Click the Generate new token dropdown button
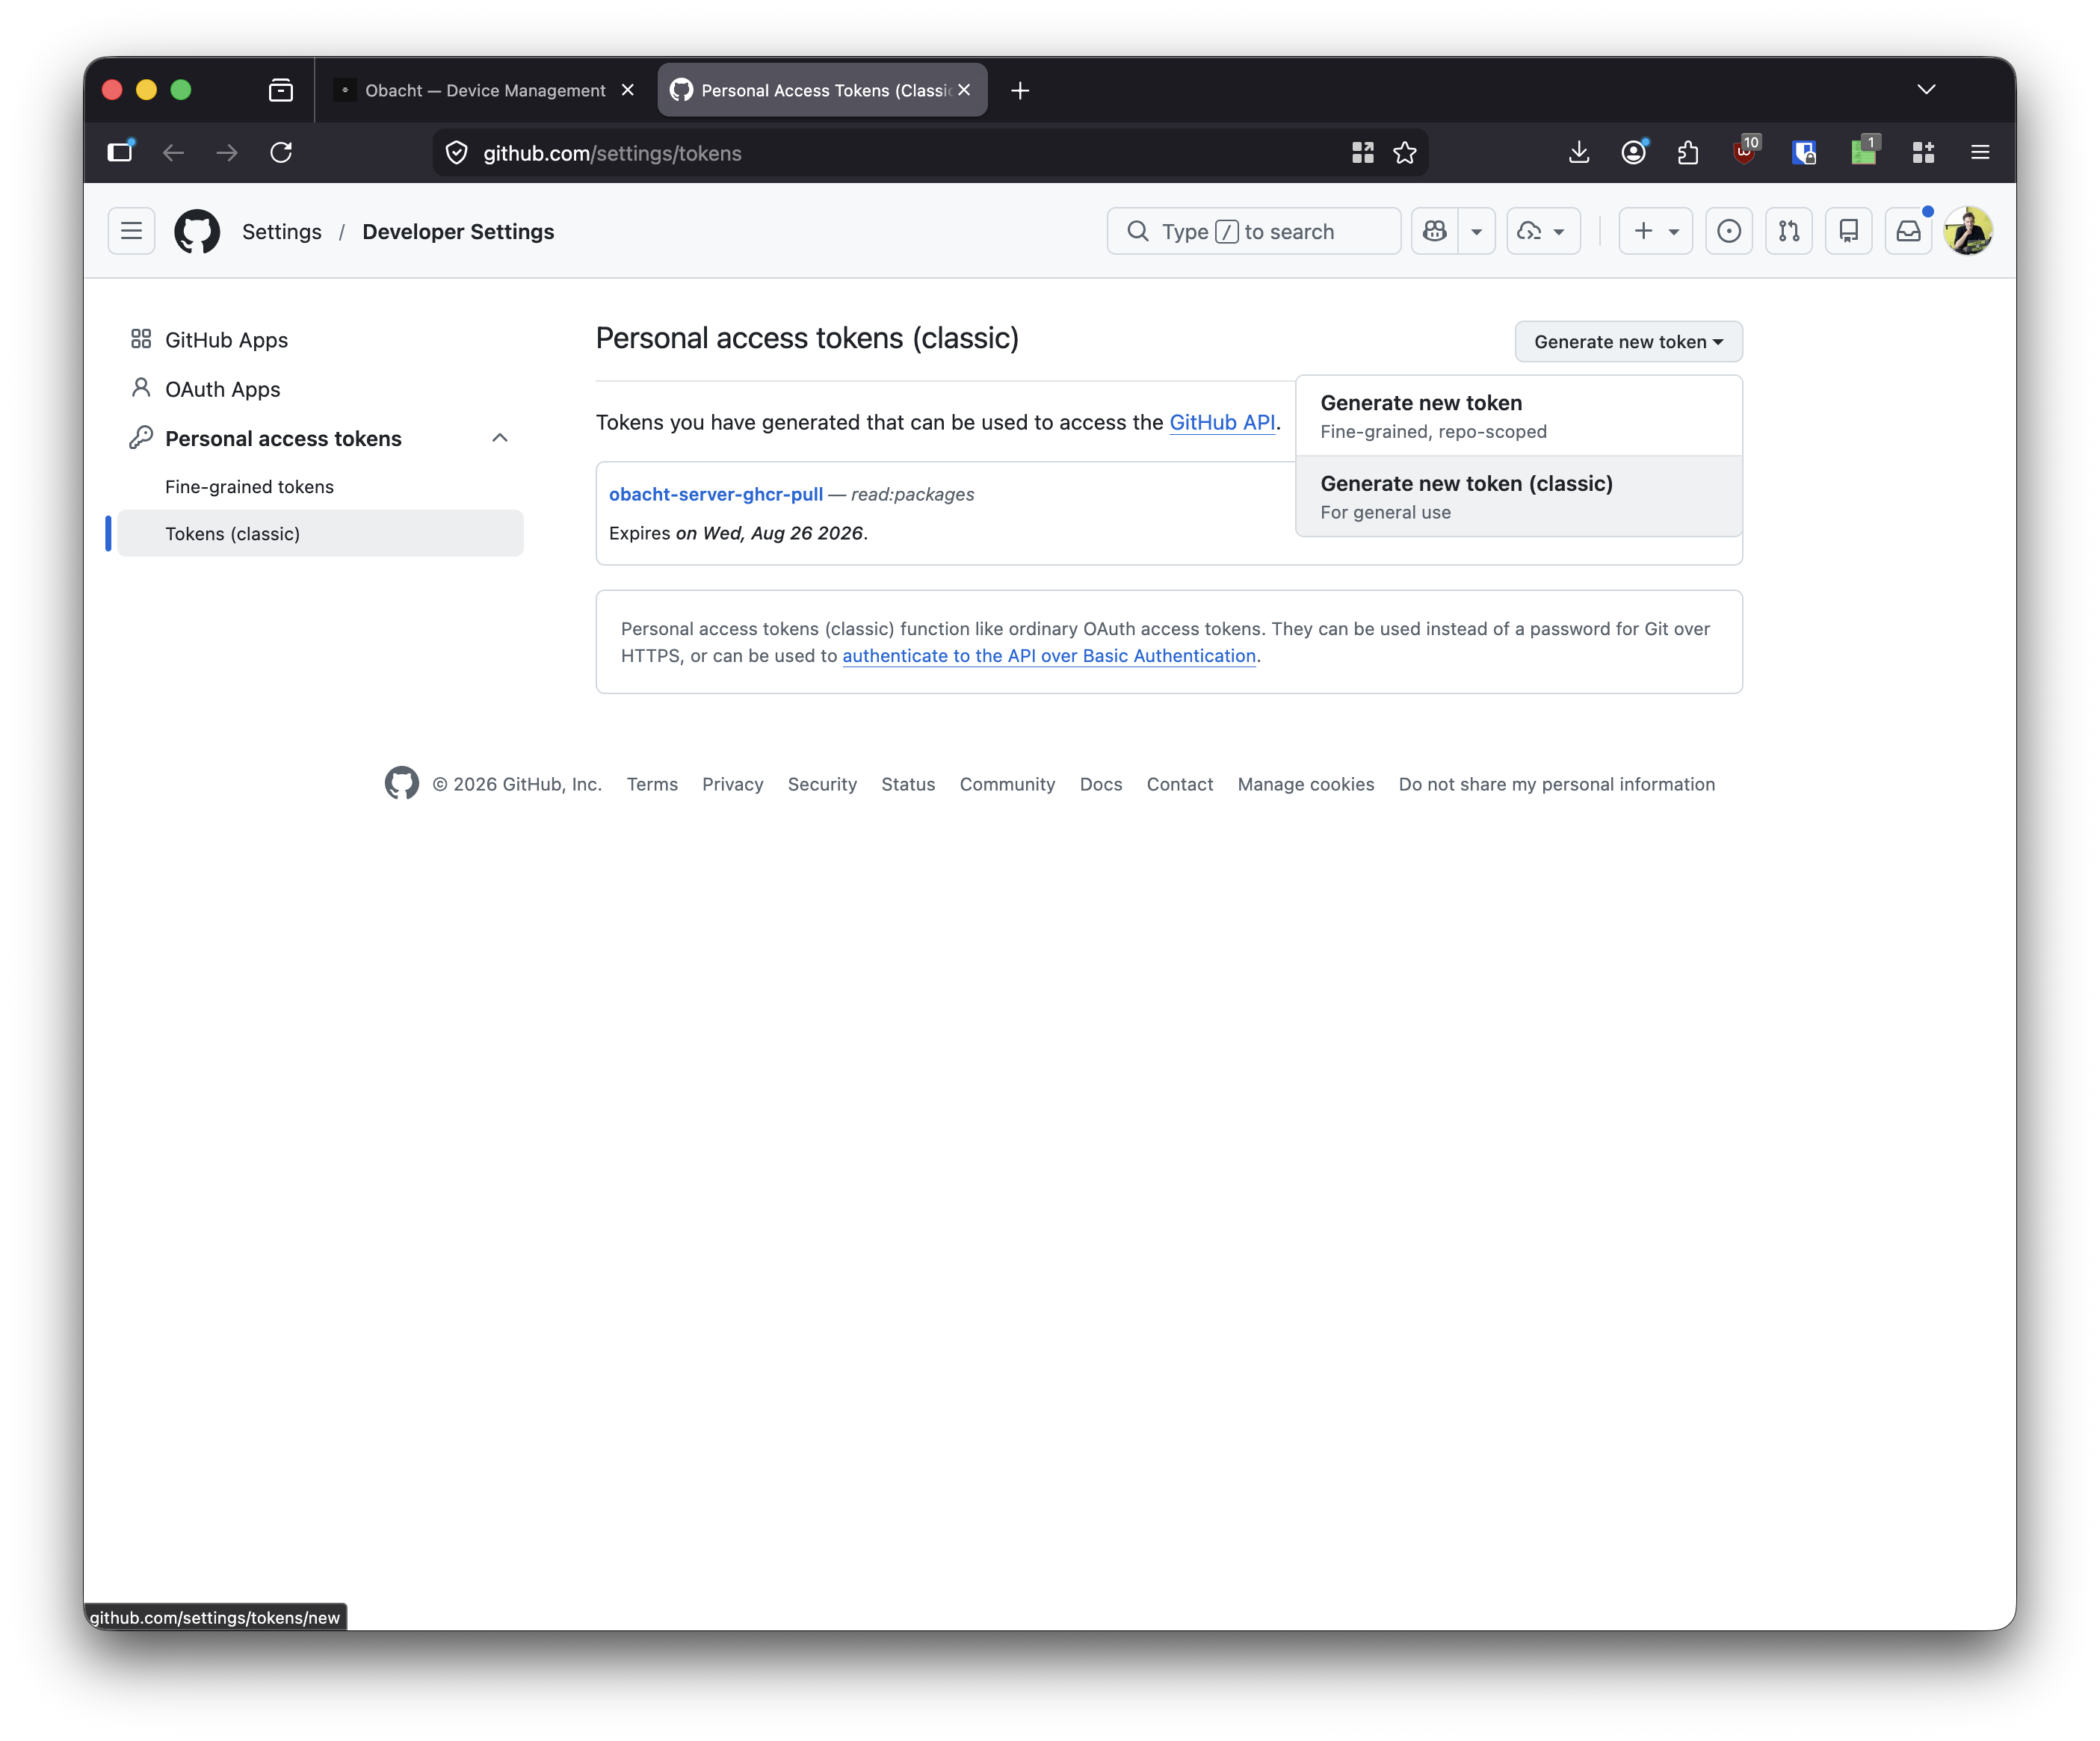The image size is (2100, 1741). [x=1628, y=342]
